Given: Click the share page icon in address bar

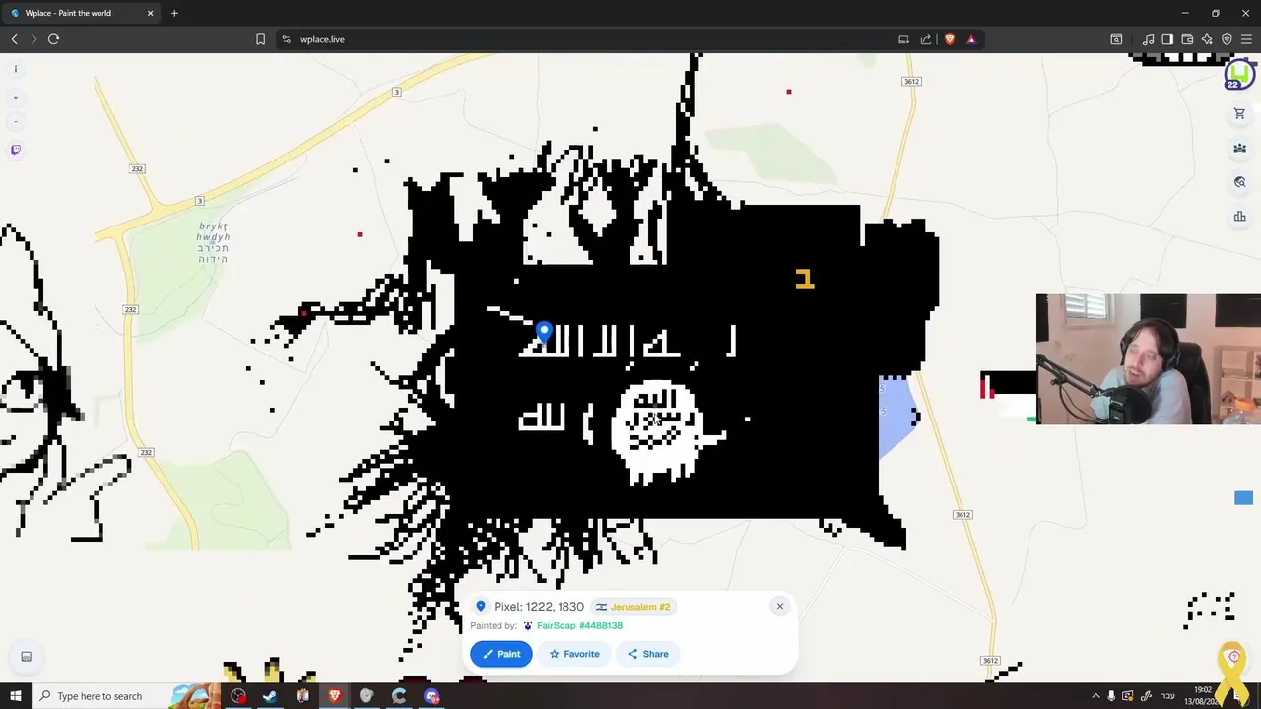Looking at the screenshot, I should click(x=926, y=39).
